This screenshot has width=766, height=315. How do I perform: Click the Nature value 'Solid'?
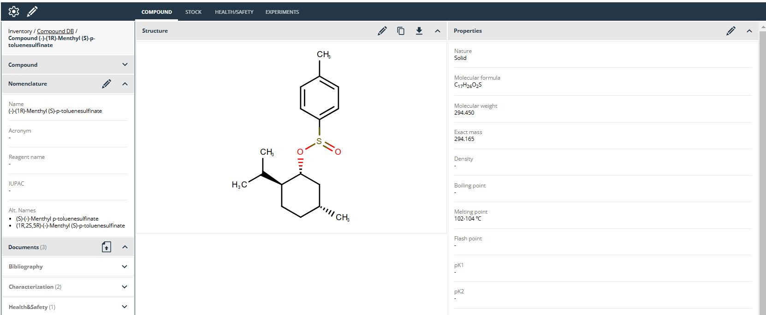(x=460, y=58)
